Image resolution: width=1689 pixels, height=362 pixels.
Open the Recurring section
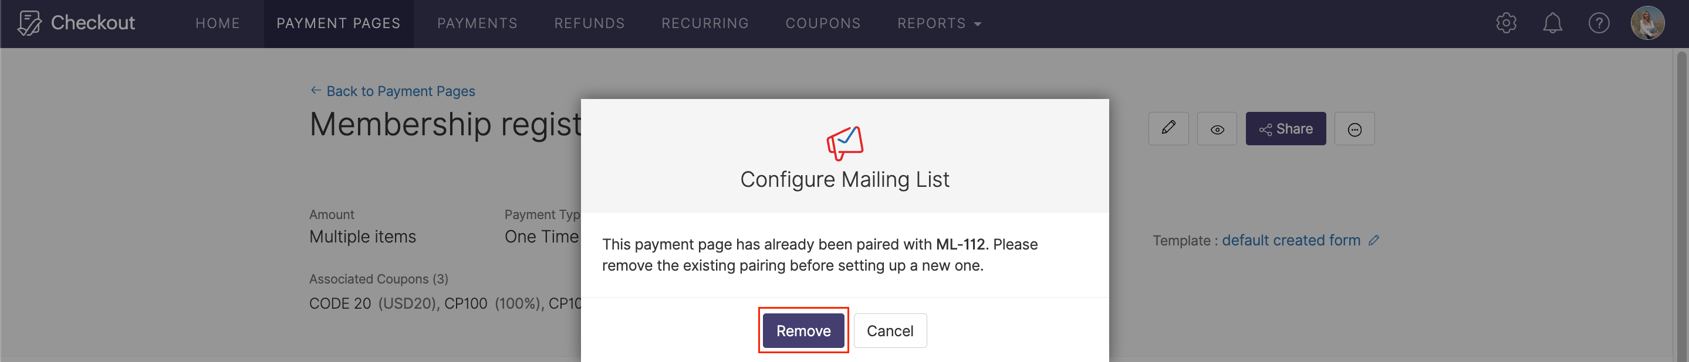pyautogui.click(x=705, y=23)
